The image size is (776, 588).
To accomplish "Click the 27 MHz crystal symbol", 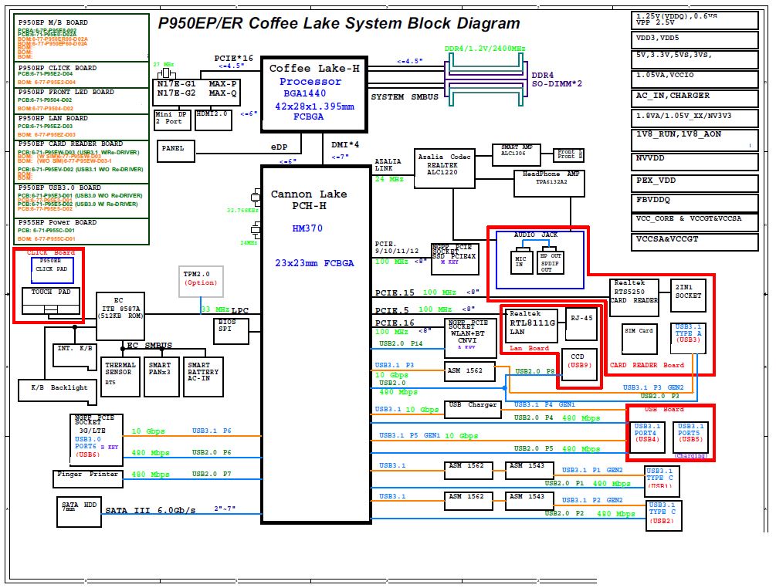I will point(166,74).
